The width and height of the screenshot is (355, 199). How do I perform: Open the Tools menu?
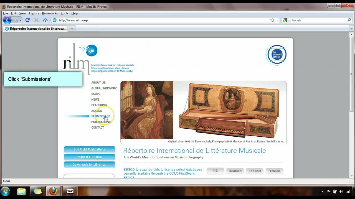point(65,13)
